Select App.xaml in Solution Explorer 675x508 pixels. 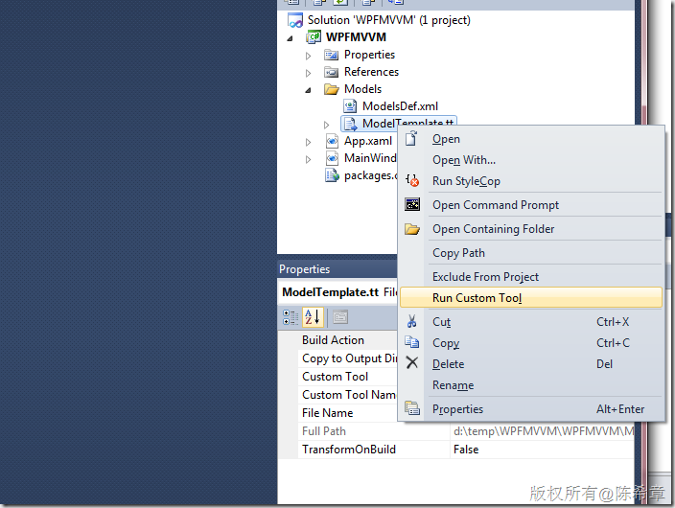[368, 141]
